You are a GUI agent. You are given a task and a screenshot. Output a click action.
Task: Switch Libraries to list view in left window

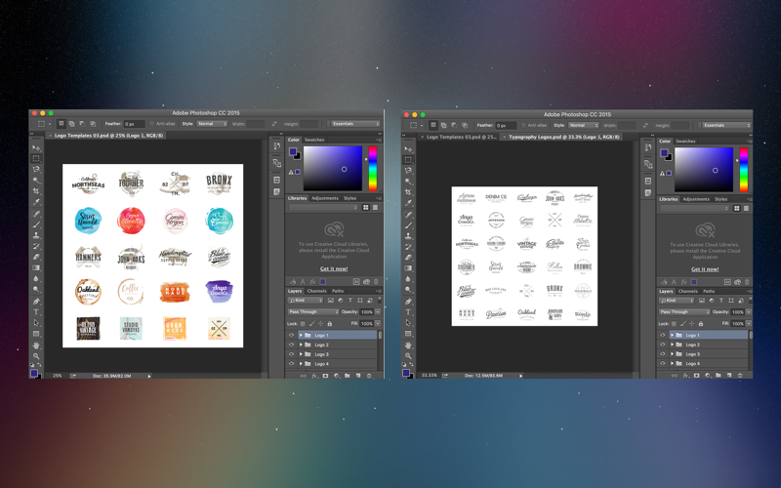pos(375,207)
